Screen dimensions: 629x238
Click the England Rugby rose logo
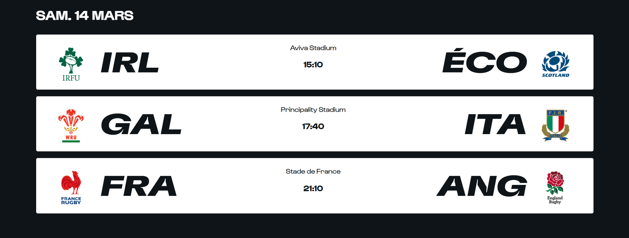pos(555,187)
